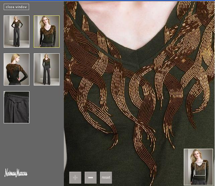Screen dimensions: 215x186
Task: Click the blonde hair in selected thumbnail
Action: coord(42,23)
